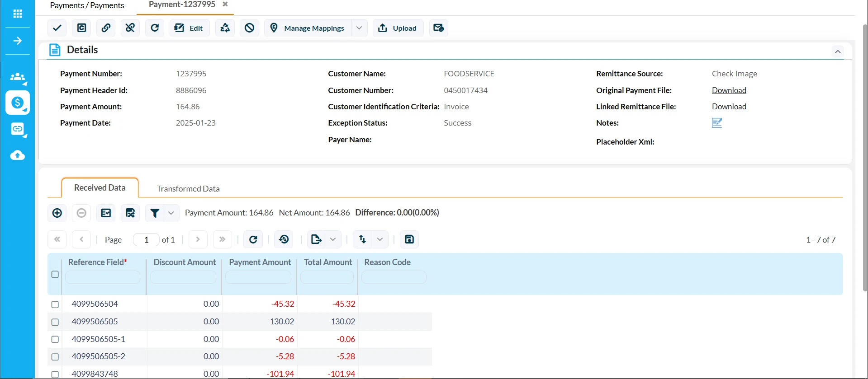The width and height of the screenshot is (868, 379).
Task: Click the page number input field
Action: [x=146, y=239]
